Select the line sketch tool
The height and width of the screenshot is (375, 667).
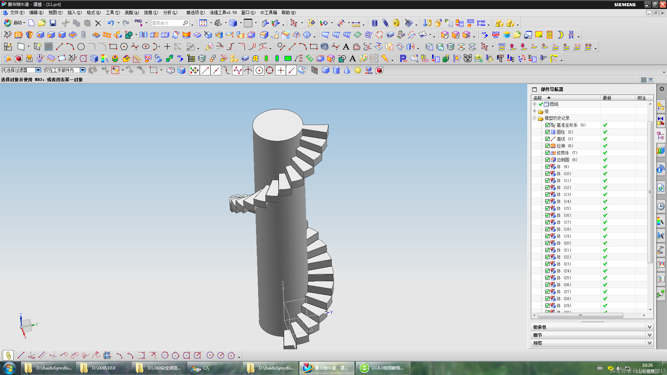59,47
